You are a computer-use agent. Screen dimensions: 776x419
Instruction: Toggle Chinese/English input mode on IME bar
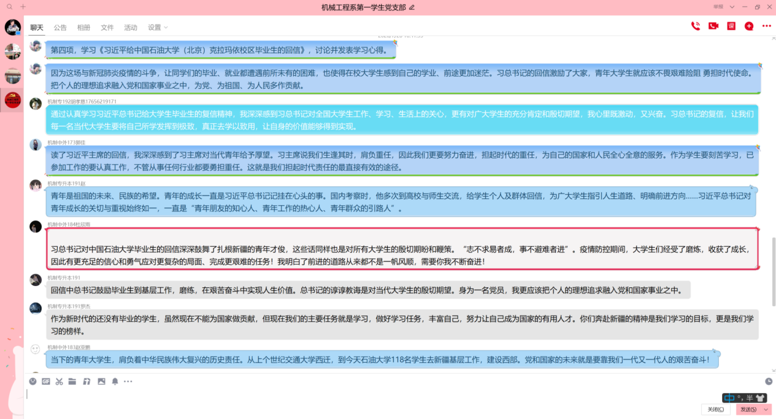pyautogui.click(x=729, y=398)
